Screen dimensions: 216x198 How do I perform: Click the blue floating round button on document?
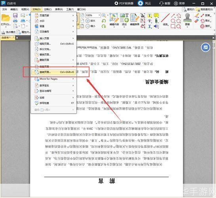pyautogui.click(x=205, y=48)
